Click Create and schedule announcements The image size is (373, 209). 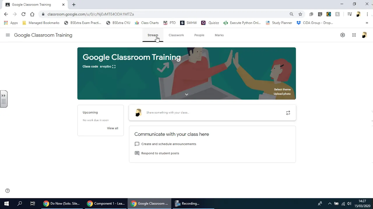[x=169, y=144]
